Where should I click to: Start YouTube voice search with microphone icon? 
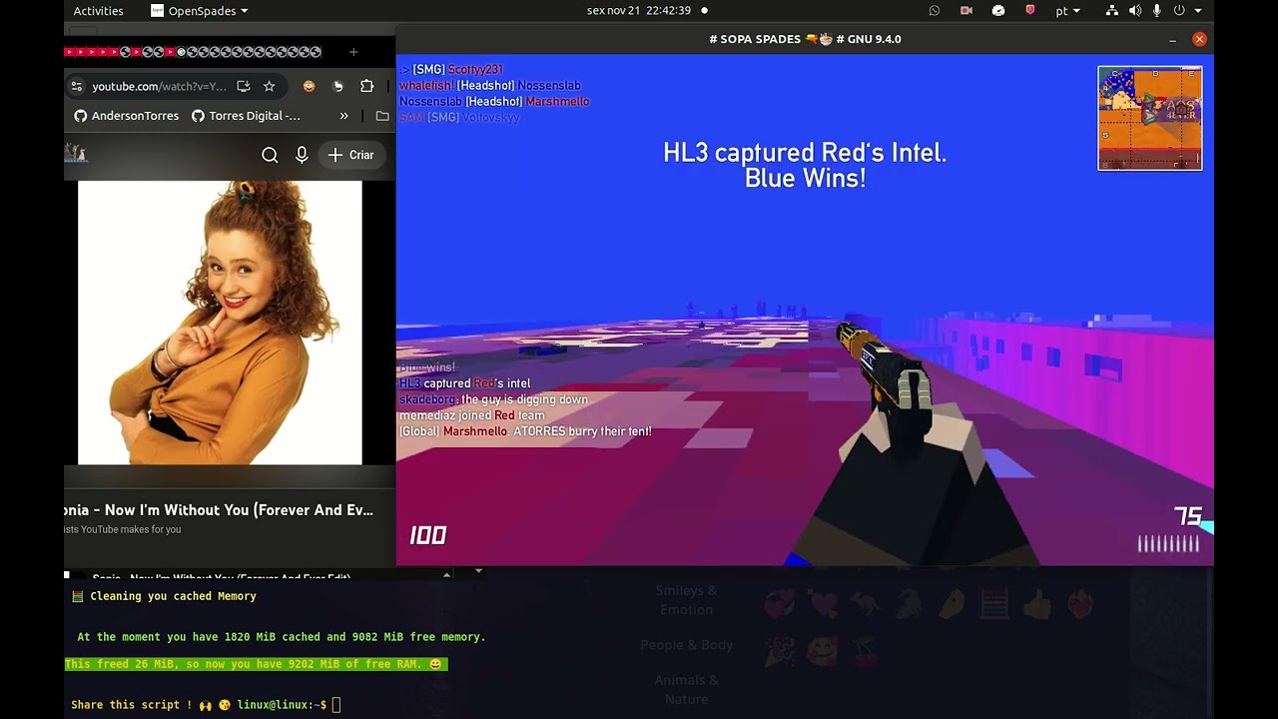tap(302, 155)
